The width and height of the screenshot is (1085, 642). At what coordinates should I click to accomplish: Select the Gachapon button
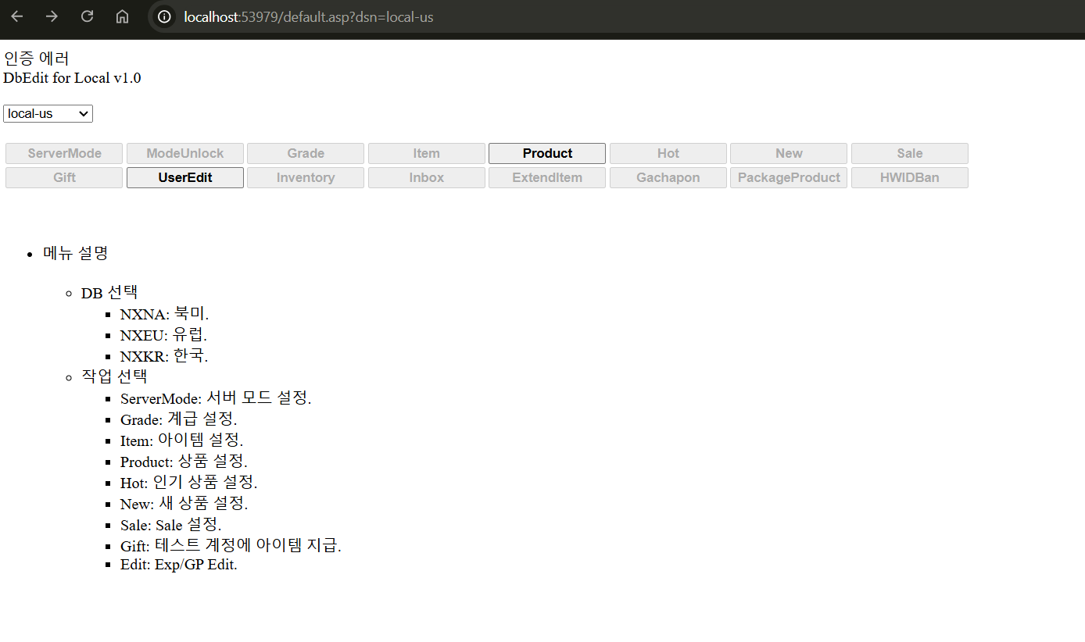[668, 178]
